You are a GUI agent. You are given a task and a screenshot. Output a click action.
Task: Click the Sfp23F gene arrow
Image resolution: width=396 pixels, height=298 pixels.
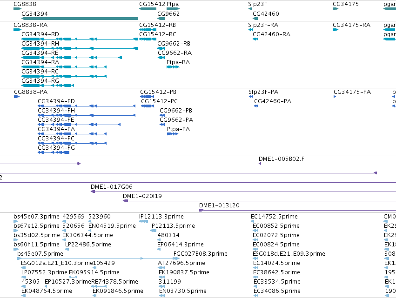pyautogui.click(x=250, y=9)
